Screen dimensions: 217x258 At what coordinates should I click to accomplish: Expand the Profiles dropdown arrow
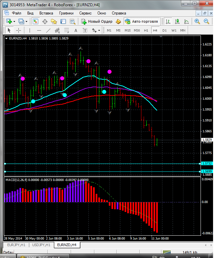(26, 22)
